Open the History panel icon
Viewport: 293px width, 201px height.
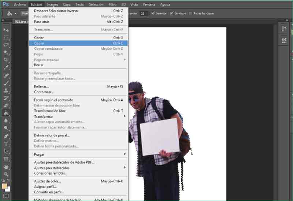pos(284,29)
